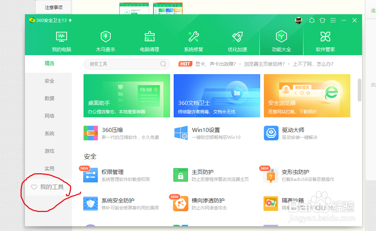Click the search magnifier icon
376x231 pixels.
pos(163,64)
